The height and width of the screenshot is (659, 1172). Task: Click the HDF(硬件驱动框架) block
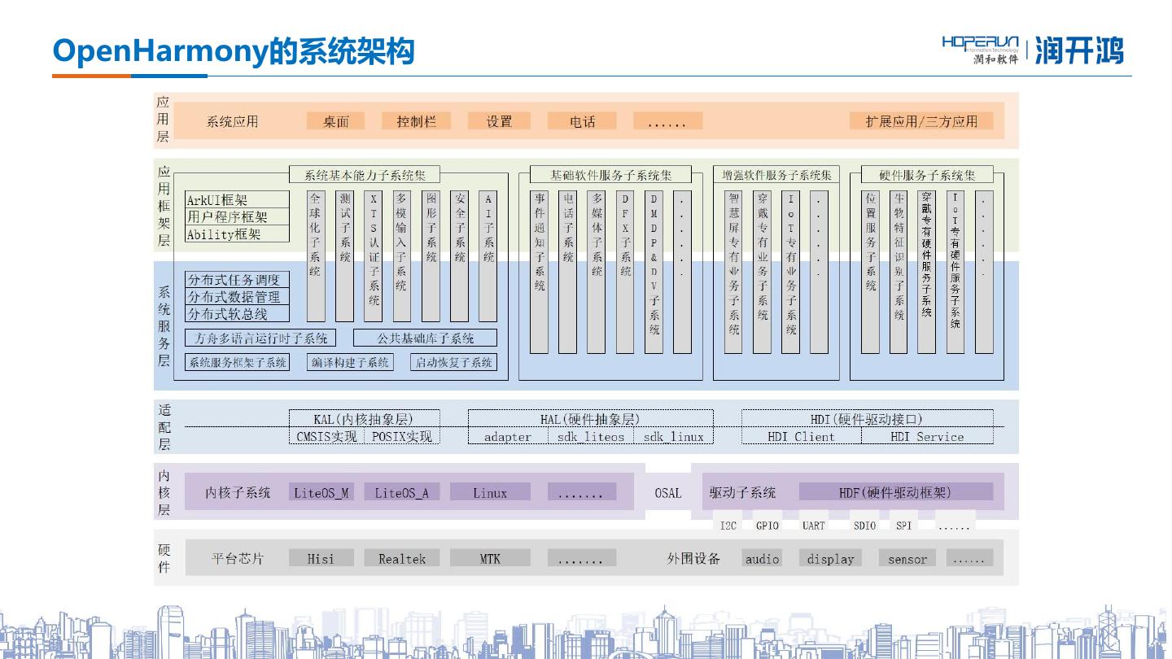coord(895,492)
